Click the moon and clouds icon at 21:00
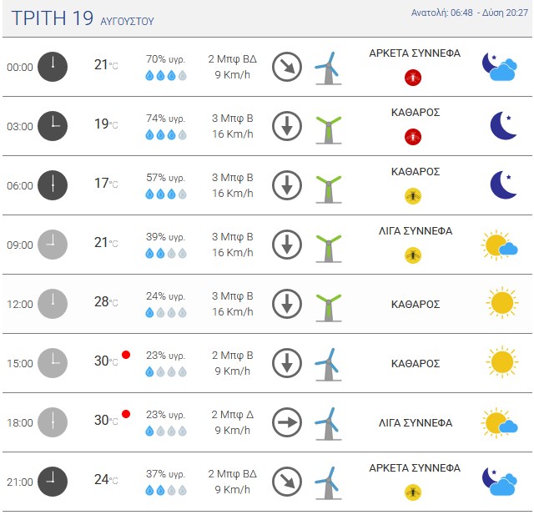This screenshot has width=534, height=515. pyautogui.click(x=500, y=482)
